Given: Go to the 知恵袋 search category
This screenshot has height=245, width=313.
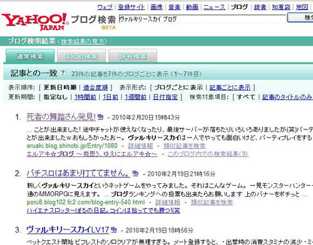Looking at the screenshot, I should tap(281, 7).
